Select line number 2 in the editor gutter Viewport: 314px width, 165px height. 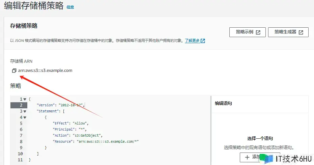(x=21, y=105)
